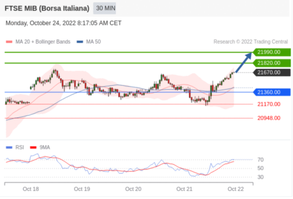
Task: Select the 21820.00 resistance price tag
Action: point(272,63)
